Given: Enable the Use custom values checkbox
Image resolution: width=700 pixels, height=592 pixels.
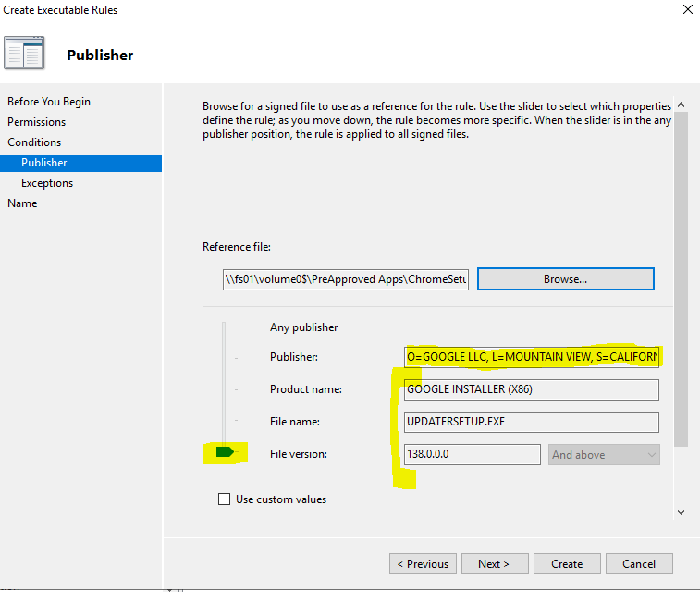Looking at the screenshot, I should [x=224, y=499].
